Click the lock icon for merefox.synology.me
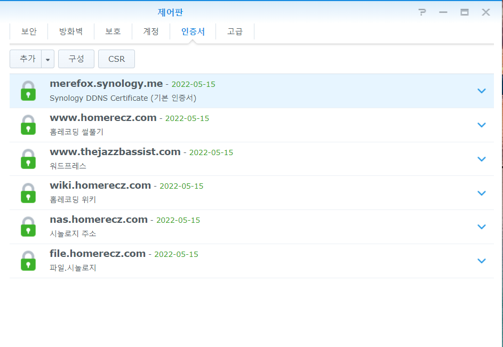The image size is (503, 347). pyautogui.click(x=28, y=91)
